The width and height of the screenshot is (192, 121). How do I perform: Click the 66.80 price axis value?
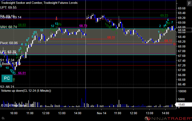[x=182, y=75]
